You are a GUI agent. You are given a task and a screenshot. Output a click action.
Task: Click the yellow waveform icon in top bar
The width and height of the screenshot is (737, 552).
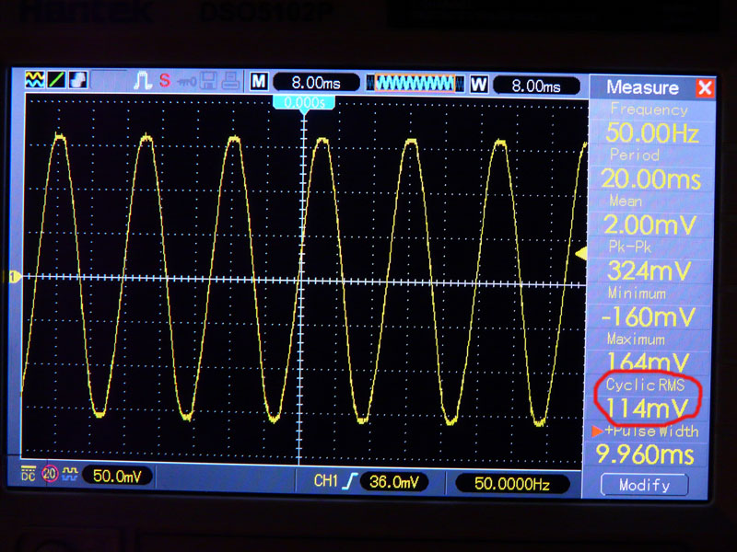35,81
